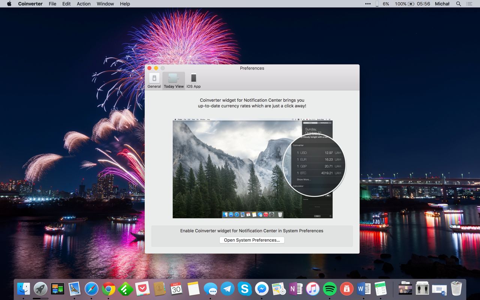The image size is (480, 300).
Task: Open Launchpad rocket icon in Dock
Action: click(x=40, y=289)
